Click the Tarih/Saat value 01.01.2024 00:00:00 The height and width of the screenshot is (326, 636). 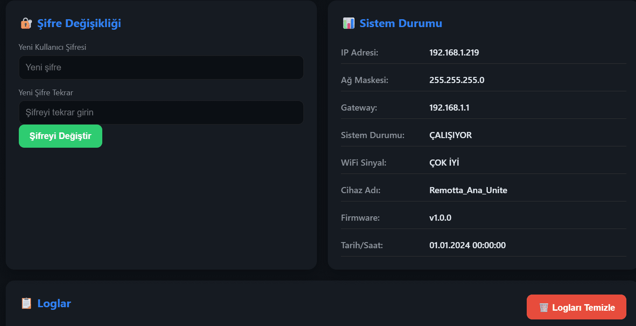[x=467, y=246]
